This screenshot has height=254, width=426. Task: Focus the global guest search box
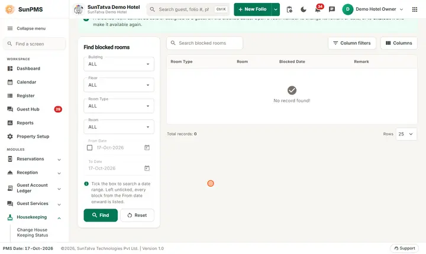coord(188,9)
